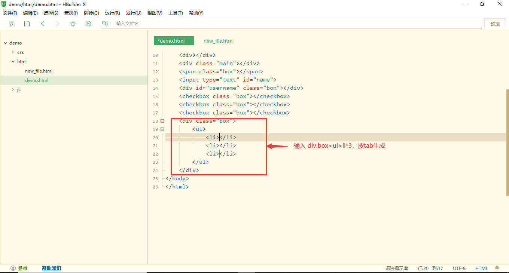Click the div id="username" line 14
Screen dimensions: 509x273
click(x=241, y=88)
